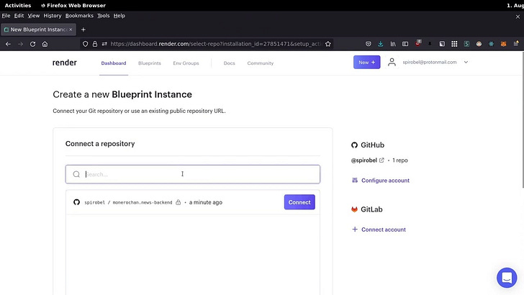This screenshot has width=524, height=295.
Task: Open the Library bookshelf icon
Action: point(393,44)
